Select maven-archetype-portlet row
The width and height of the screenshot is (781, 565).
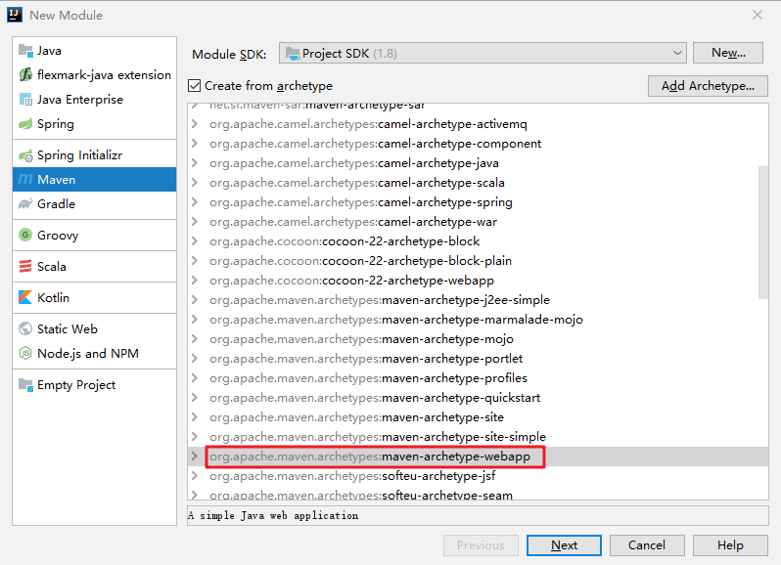coord(478,359)
